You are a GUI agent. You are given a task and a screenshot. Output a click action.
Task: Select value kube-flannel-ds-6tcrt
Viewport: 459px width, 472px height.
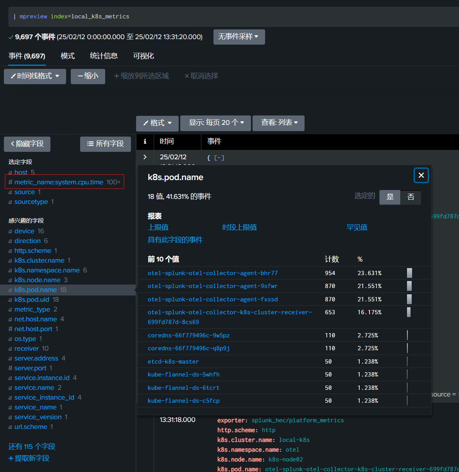(x=183, y=388)
